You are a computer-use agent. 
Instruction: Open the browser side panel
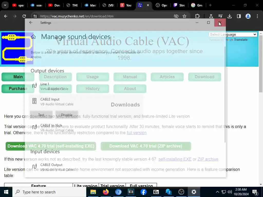[x=239, y=16]
